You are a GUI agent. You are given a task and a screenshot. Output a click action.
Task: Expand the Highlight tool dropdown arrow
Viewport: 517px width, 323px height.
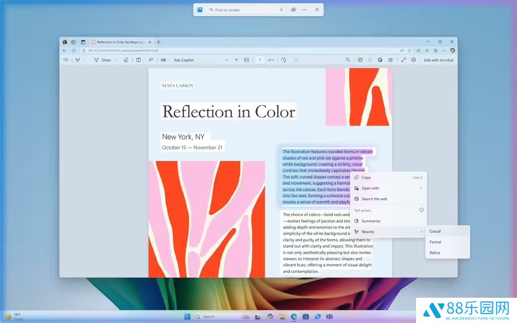point(85,60)
